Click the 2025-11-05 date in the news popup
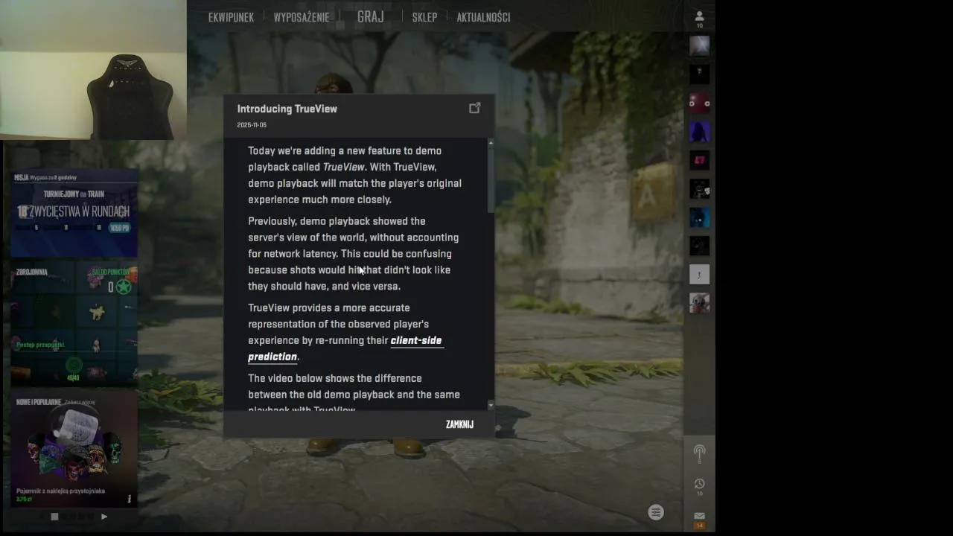953x536 pixels. pos(252,125)
